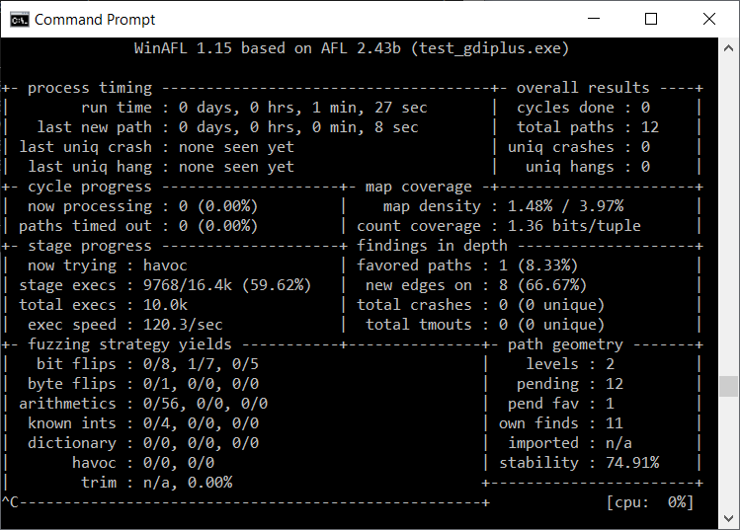This screenshot has height=530, width=740.
Task: Click the 'stability : 74.91%' entry
Action: pos(579,463)
